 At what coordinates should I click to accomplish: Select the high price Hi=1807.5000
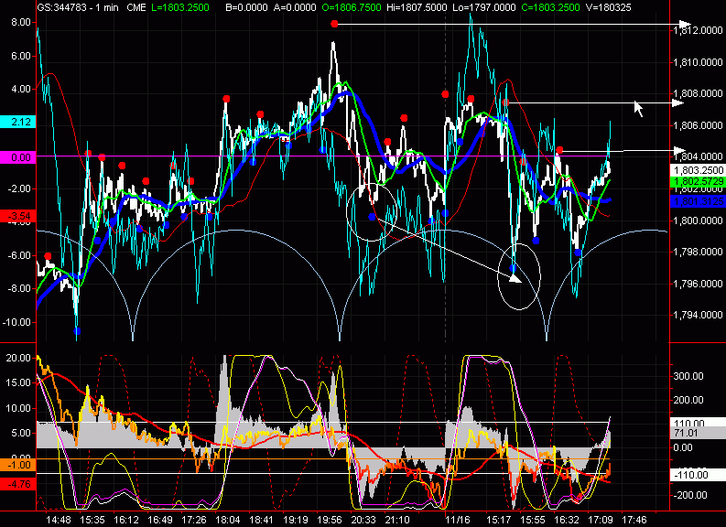[417, 7]
